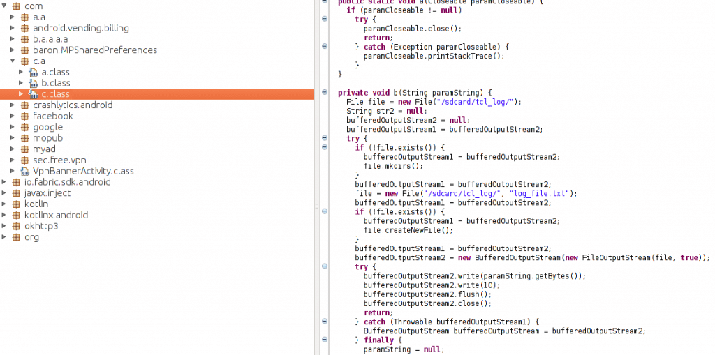Select VpnBannerActivity.class label
This screenshot has height=355, width=715.
(84, 172)
